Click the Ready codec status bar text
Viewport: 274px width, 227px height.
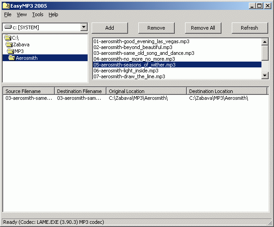[x=53, y=222]
